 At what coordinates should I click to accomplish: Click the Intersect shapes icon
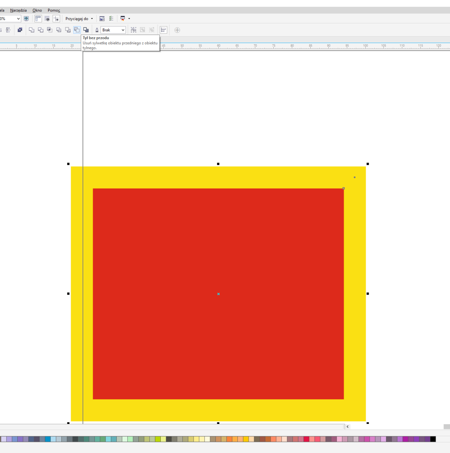click(50, 30)
